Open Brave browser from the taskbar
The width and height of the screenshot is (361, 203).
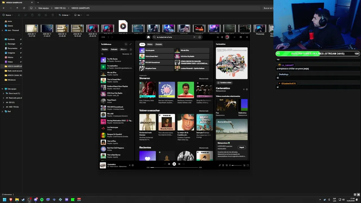click(11, 200)
